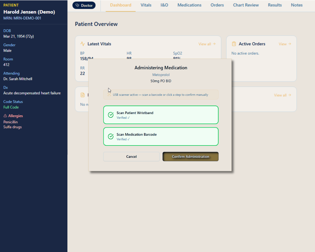Cancel the medication administration dialog
Screen dimensions: 315x252
point(131,157)
